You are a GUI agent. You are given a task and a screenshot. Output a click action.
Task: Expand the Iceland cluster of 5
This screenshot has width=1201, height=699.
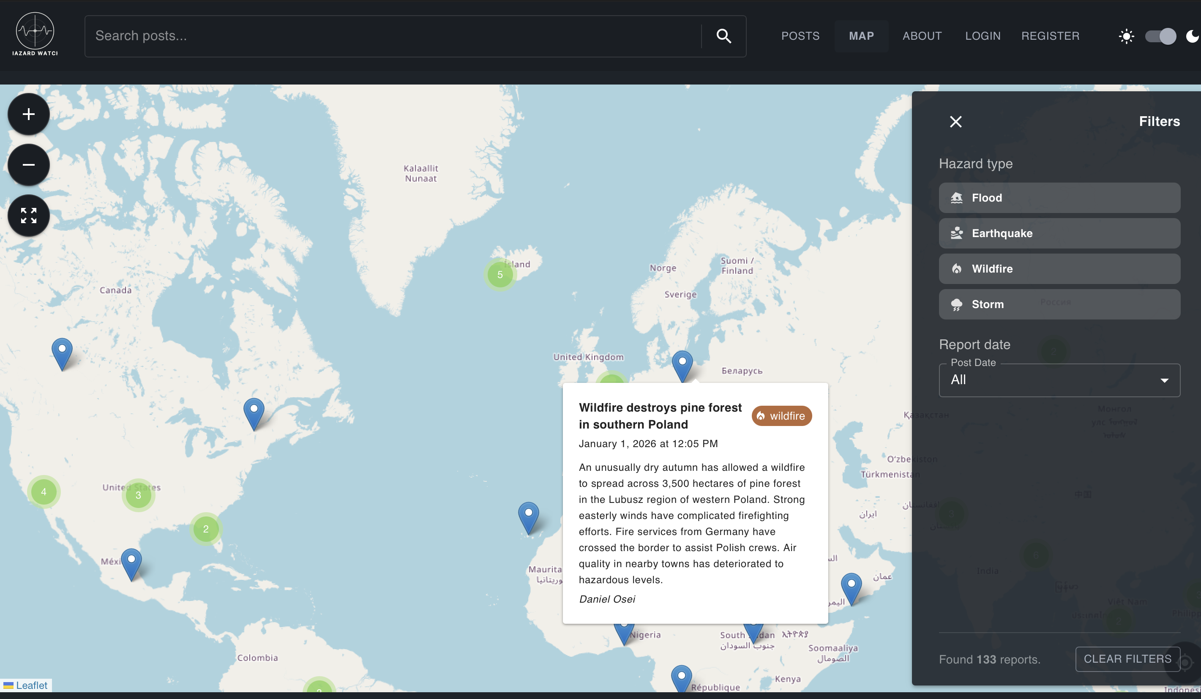tap(500, 274)
